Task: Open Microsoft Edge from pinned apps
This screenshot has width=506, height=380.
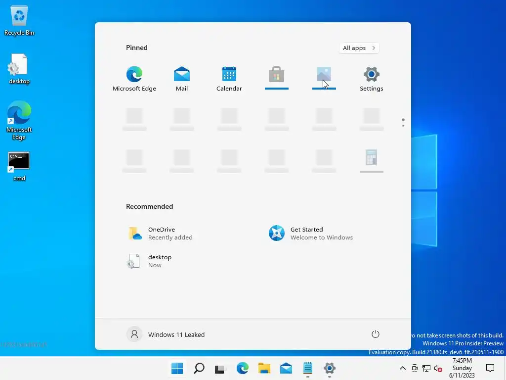Action: tap(134, 79)
